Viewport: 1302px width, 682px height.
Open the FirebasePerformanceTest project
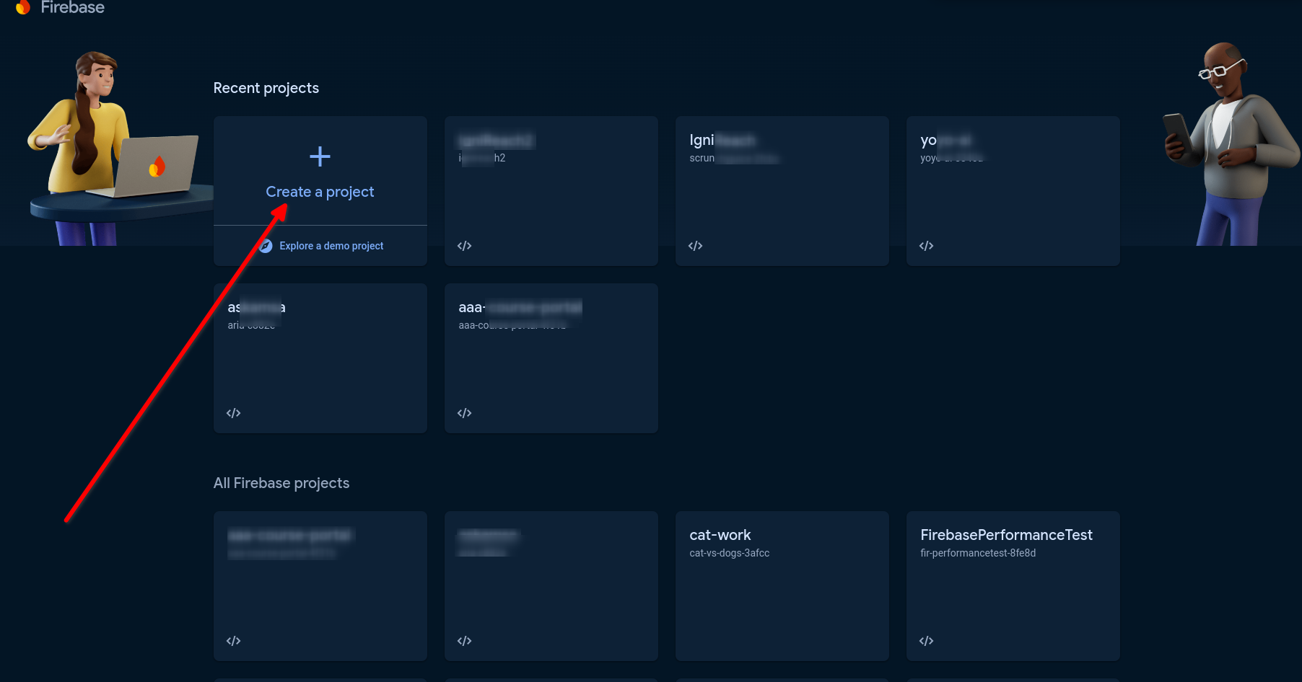(x=1013, y=586)
